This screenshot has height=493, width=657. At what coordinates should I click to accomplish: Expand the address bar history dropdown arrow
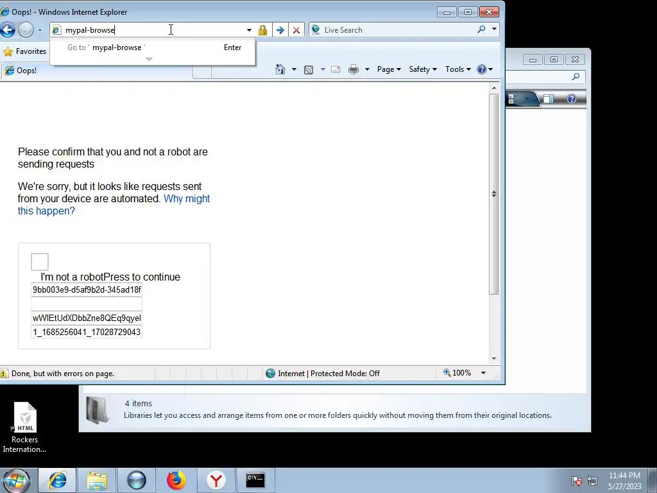coord(249,30)
